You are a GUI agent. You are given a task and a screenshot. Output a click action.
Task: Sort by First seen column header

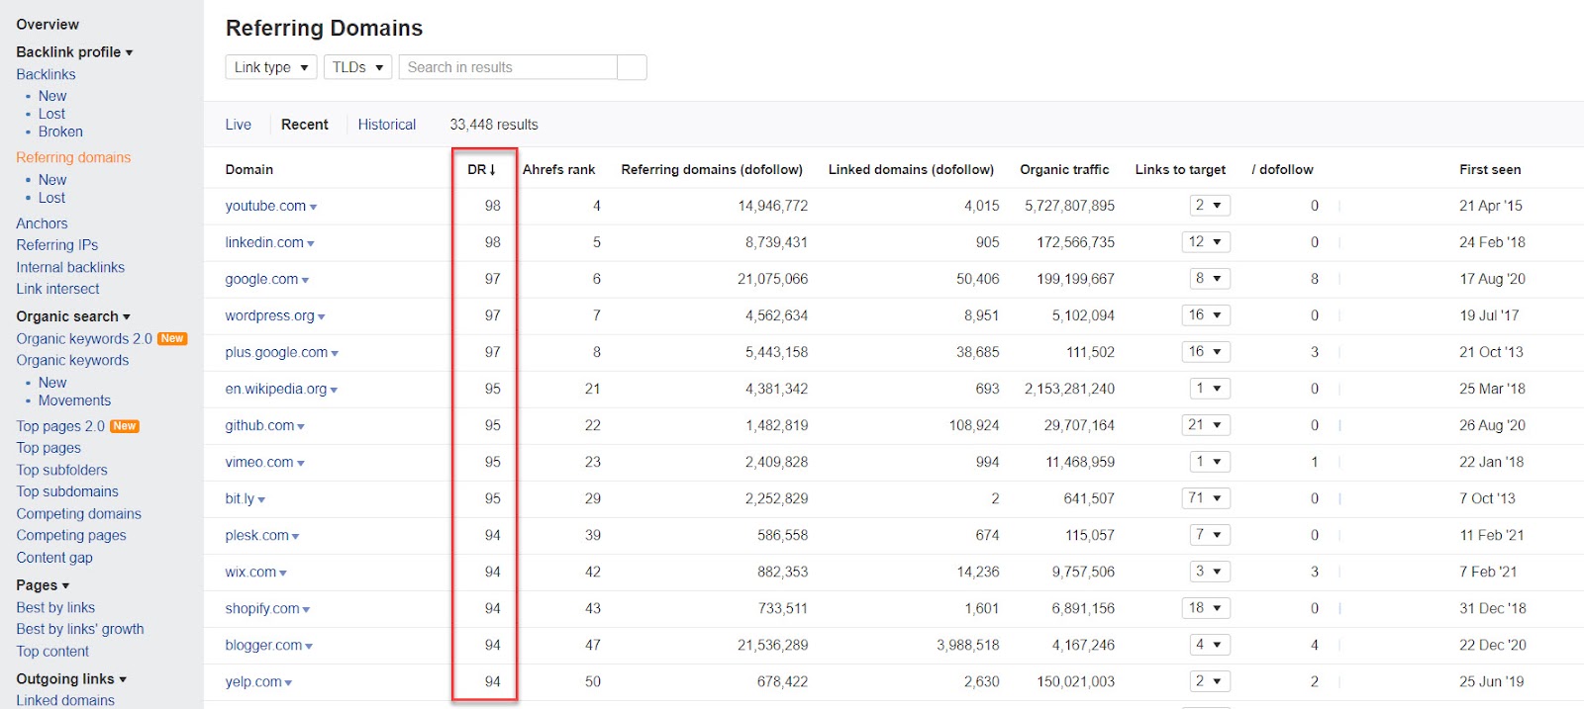coord(1490,169)
